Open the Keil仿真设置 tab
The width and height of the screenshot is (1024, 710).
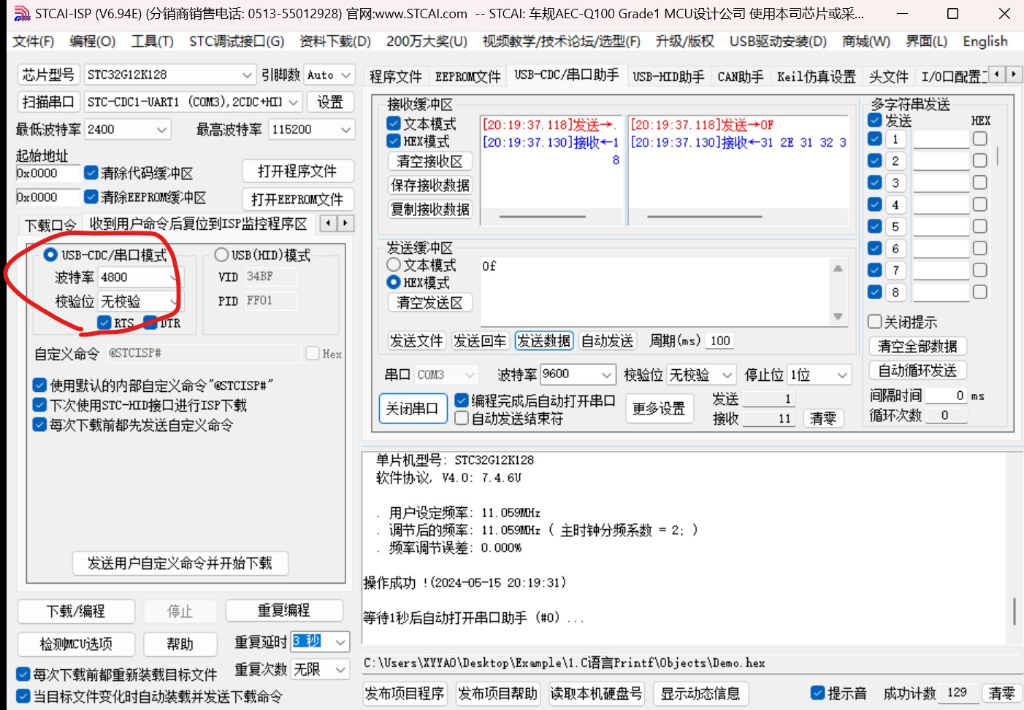pyautogui.click(x=816, y=76)
